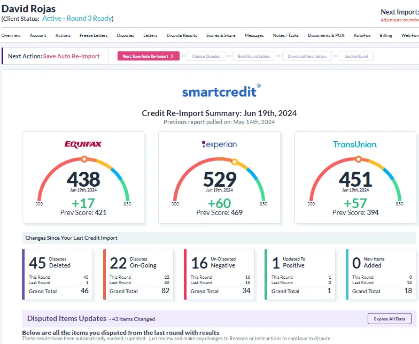The height and width of the screenshot is (344, 419).
Task: Open the Billing tab
Action: coord(386,35)
